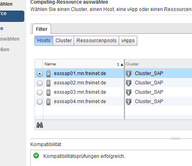Click the host icon for esxsap03.mn.freinet.de
Screen dimensions: 192x166
48,93
